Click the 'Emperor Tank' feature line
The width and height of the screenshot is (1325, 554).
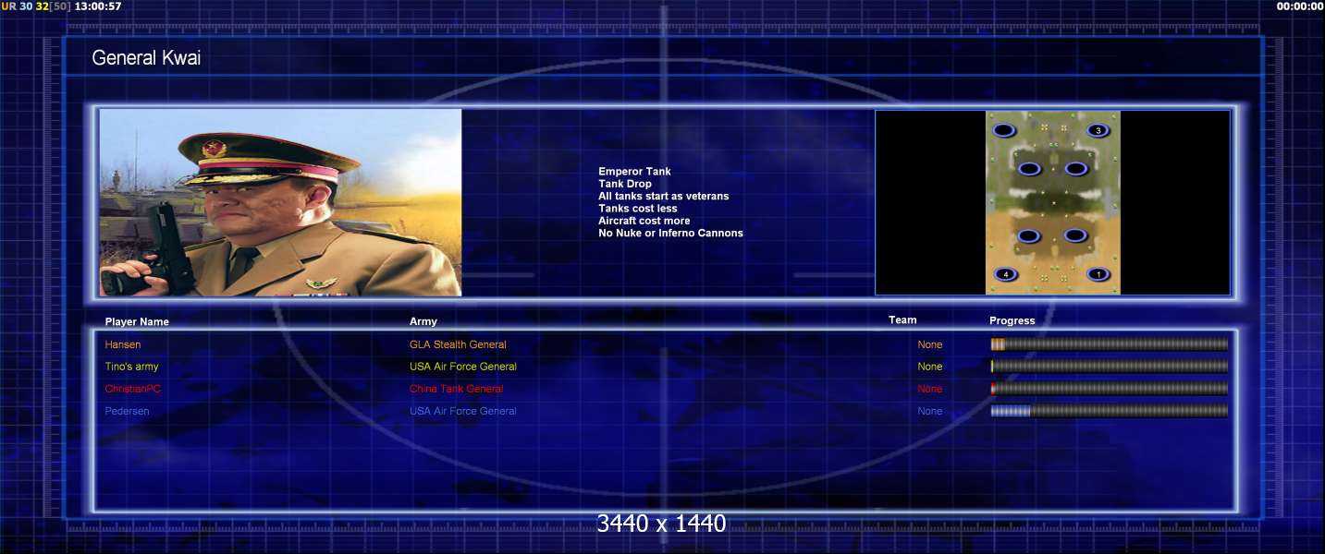tap(634, 172)
